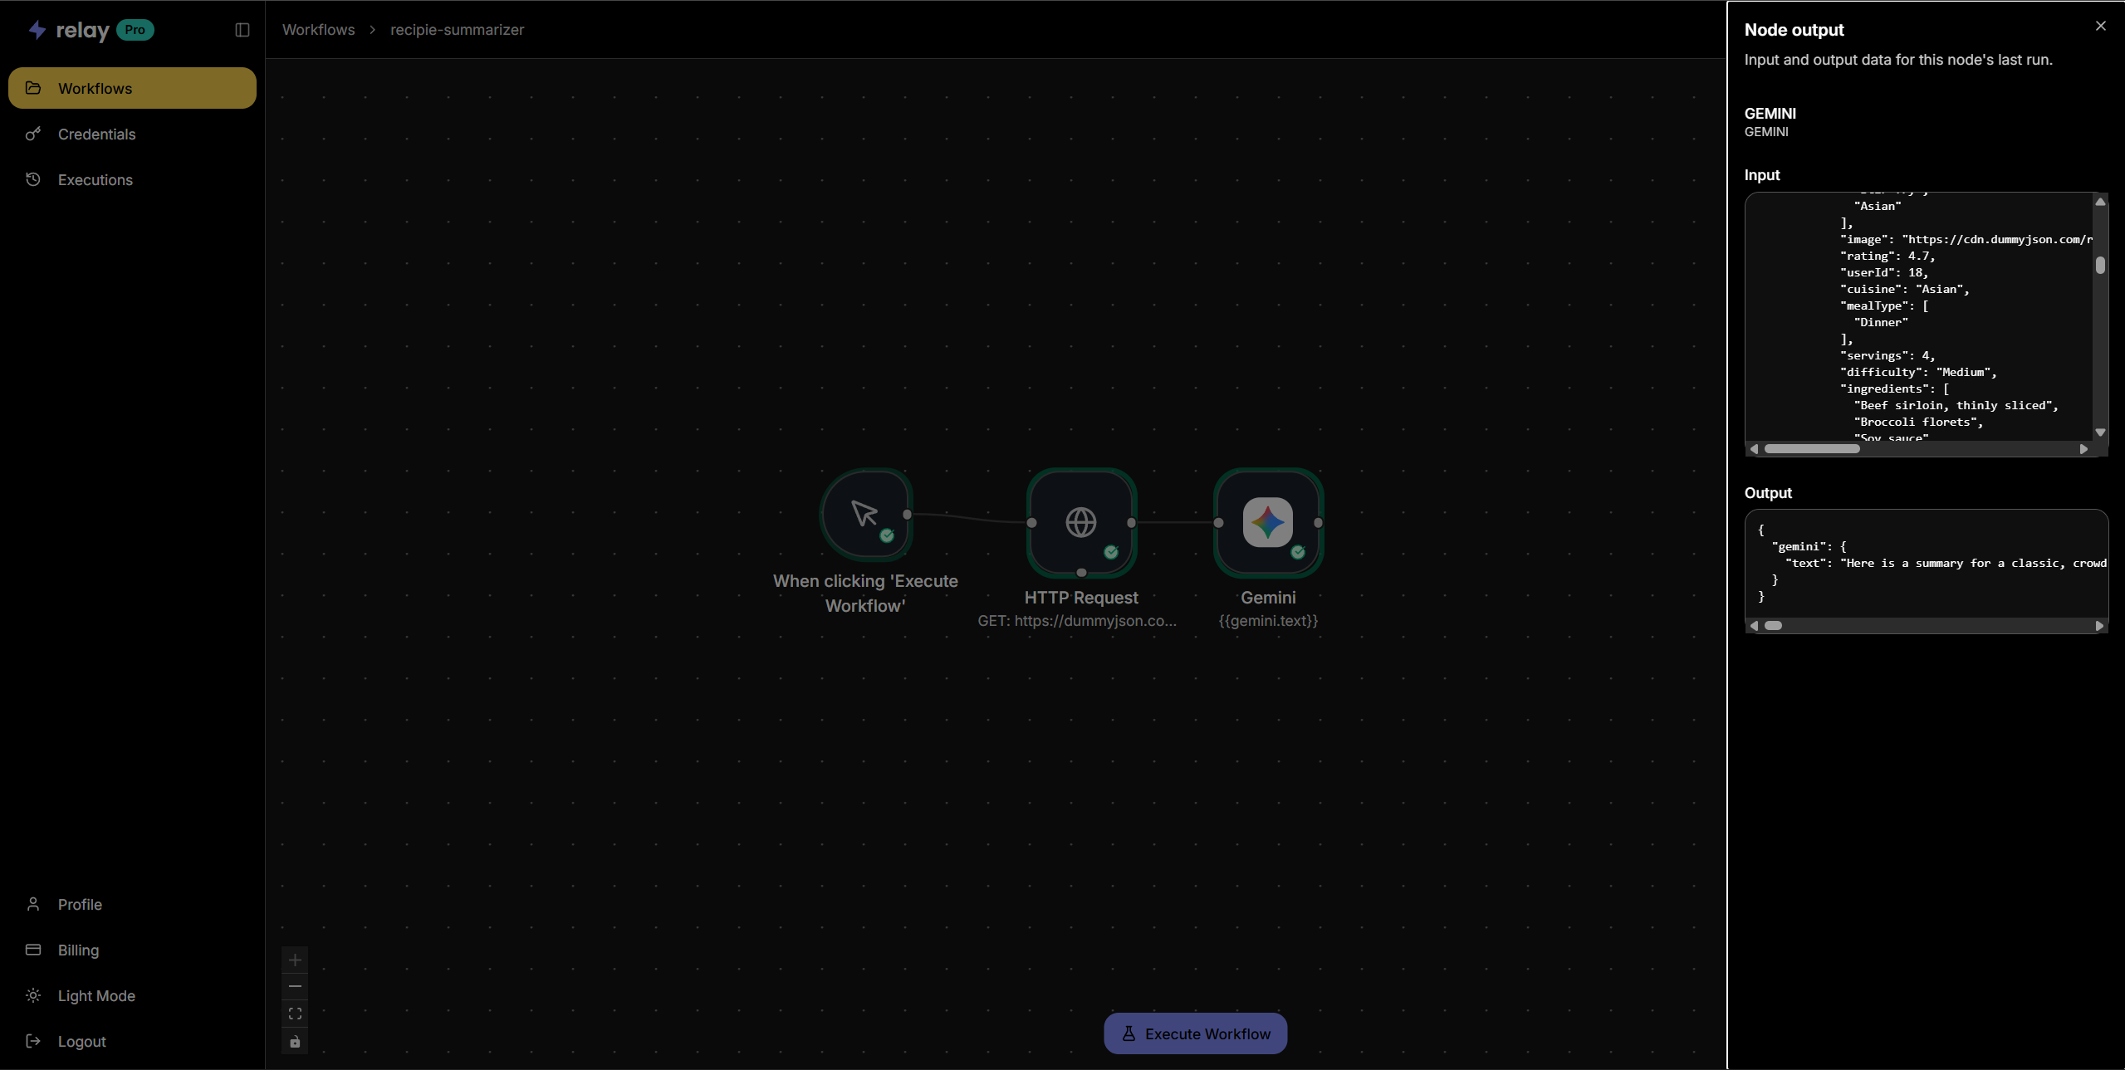Screen dimensions: 2125x1070
Task: Log out using Logout
Action: point(132,1041)
